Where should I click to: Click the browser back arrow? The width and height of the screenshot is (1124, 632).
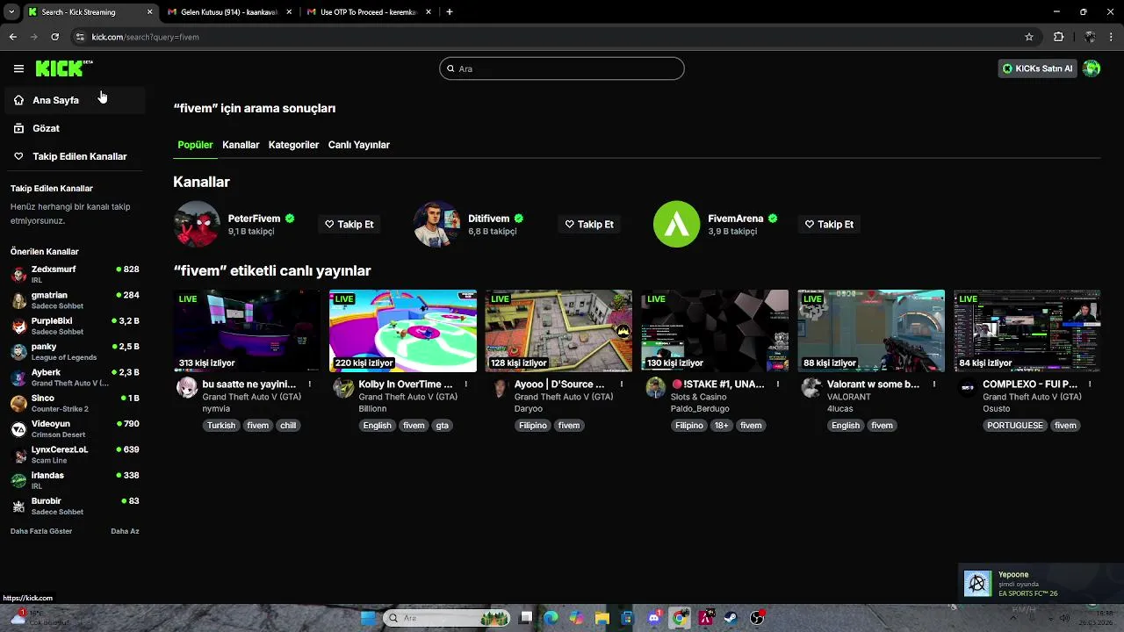click(12, 37)
